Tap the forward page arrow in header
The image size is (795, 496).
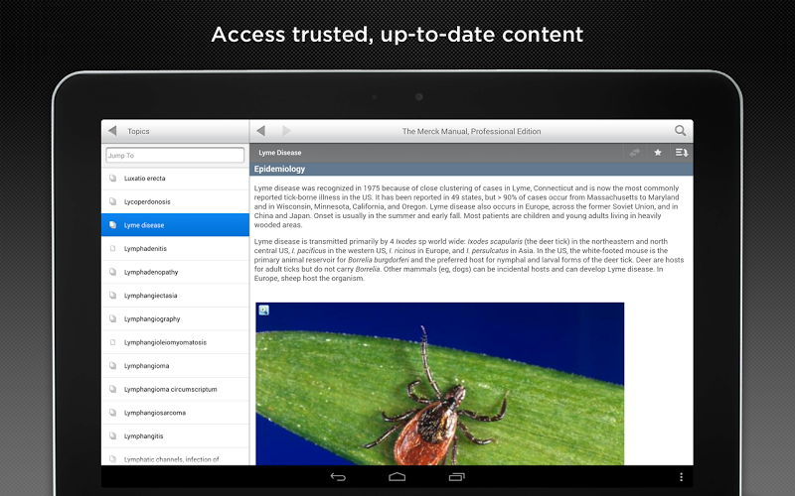click(286, 131)
